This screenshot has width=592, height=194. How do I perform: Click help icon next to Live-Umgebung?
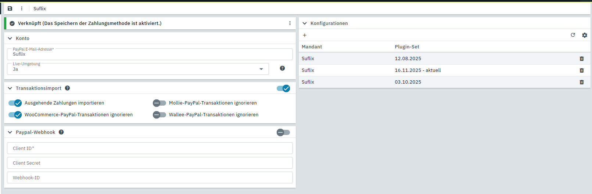[282, 68]
